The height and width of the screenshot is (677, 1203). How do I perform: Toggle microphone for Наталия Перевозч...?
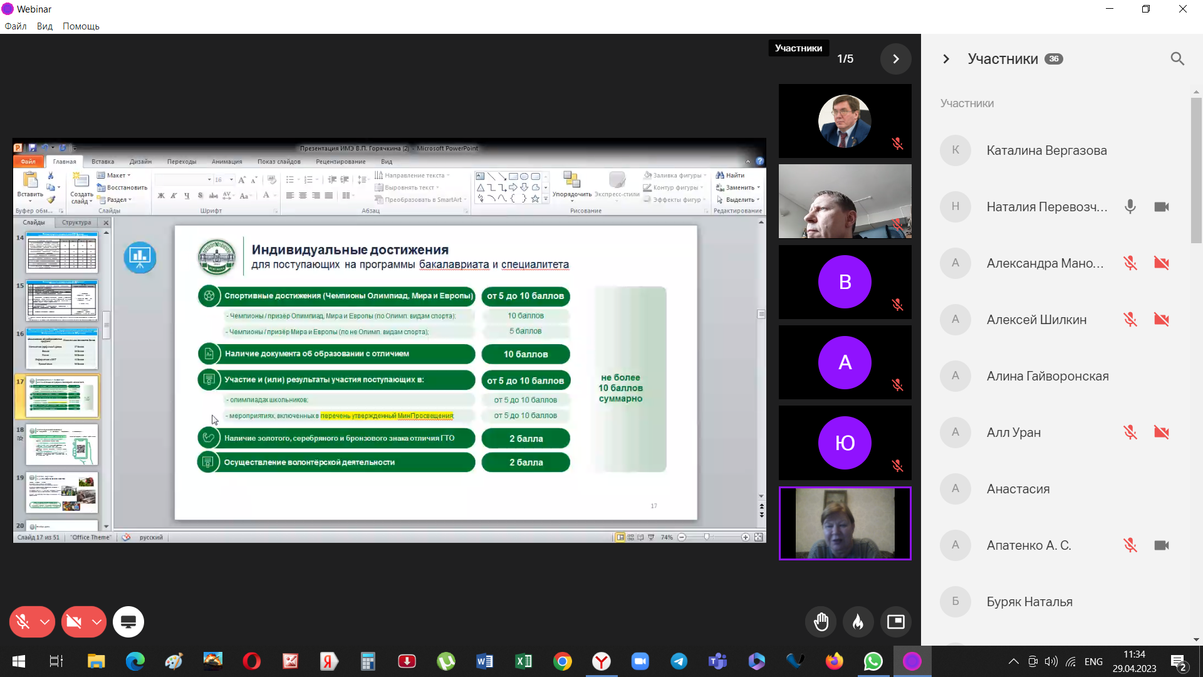tap(1130, 207)
